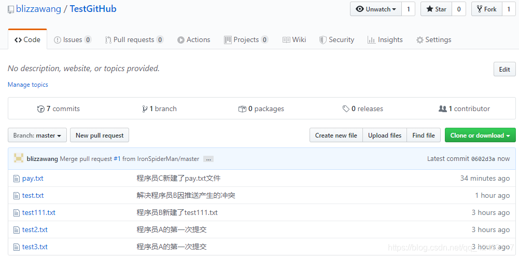View the 7 commits history
This screenshot has height=257, width=519.
tap(59, 109)
